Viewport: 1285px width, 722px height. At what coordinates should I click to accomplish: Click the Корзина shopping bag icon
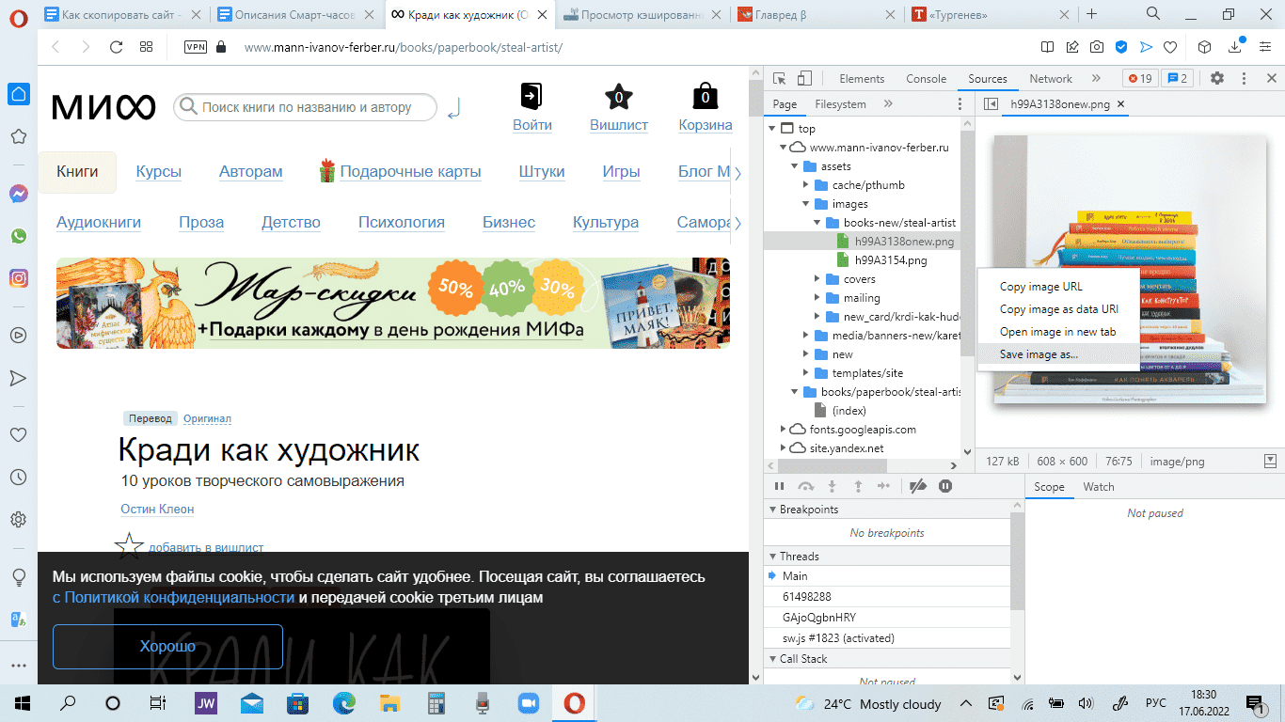click(705, 97)
